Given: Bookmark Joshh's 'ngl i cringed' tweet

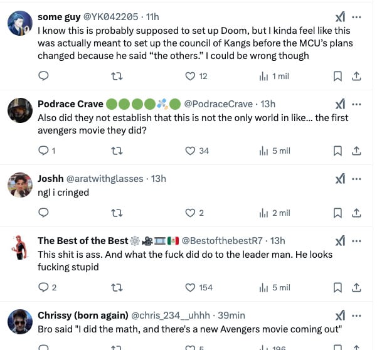Looking at the screenshot, I should pos(337,213).
